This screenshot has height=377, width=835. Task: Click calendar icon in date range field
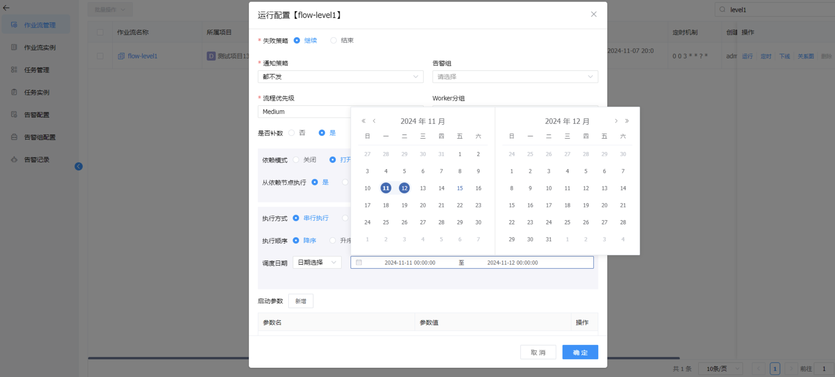(x=359, y=263)
